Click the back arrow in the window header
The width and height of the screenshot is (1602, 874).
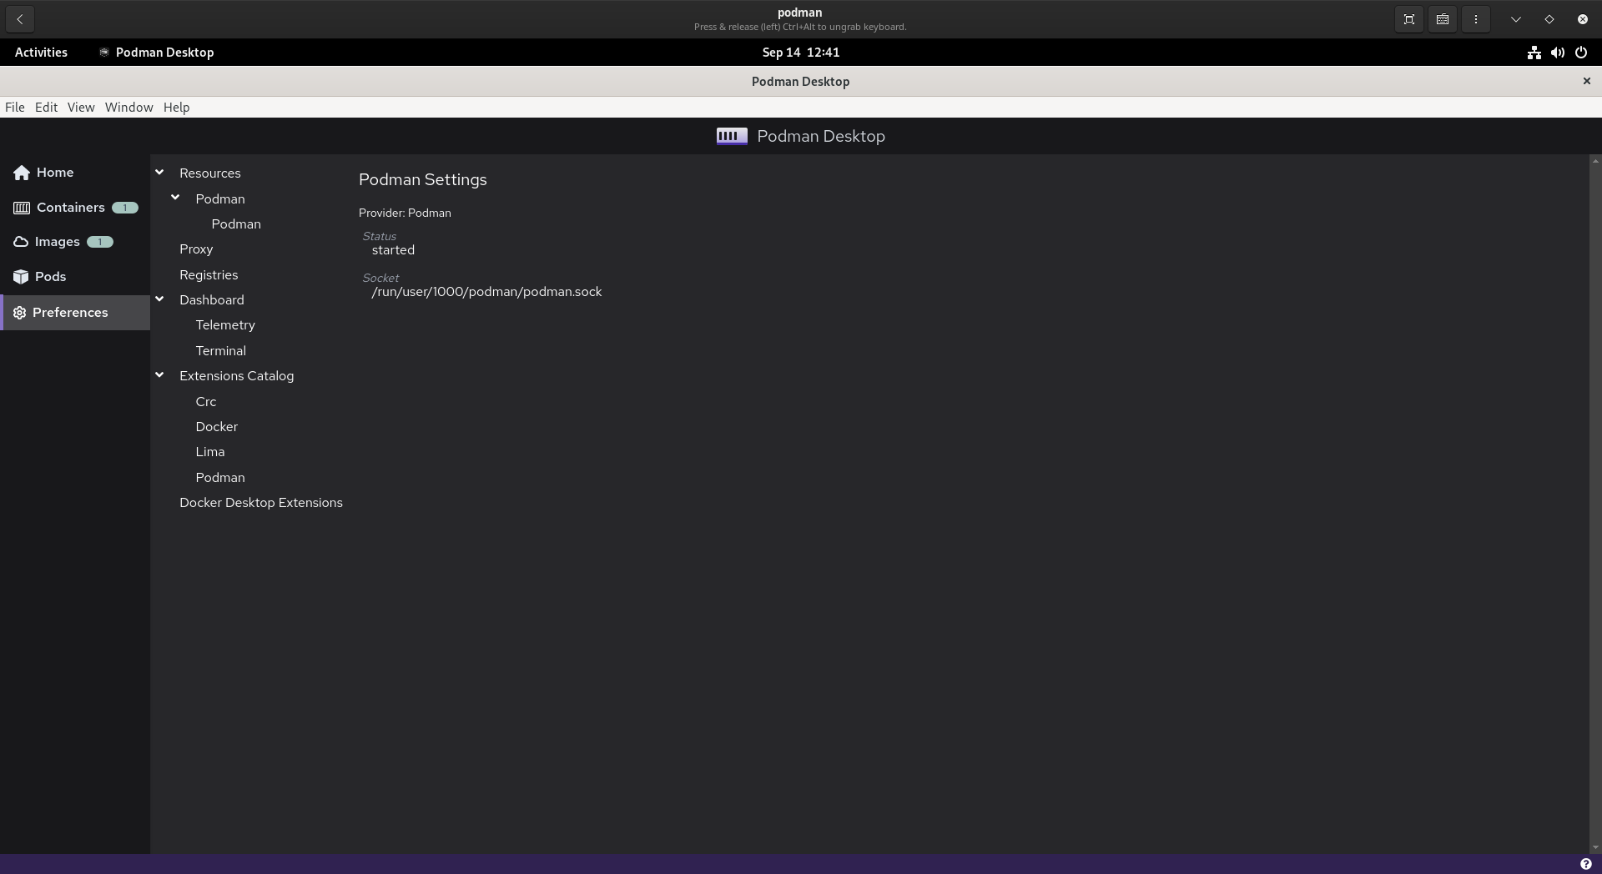point(19,18)
